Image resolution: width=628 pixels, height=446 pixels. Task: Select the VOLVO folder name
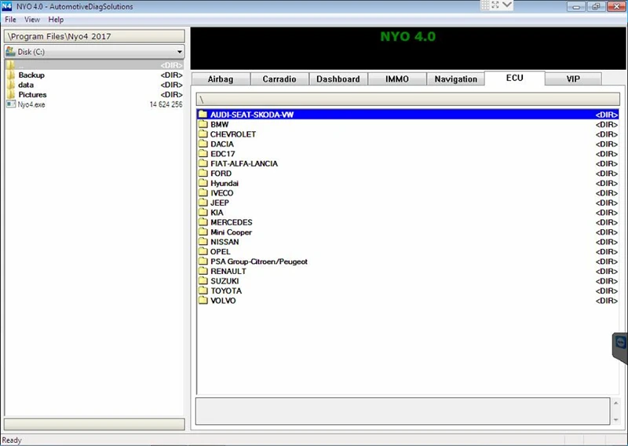click(223, 301)
